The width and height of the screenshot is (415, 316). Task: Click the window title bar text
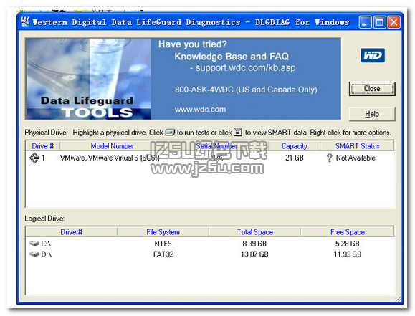coord(191,22)
